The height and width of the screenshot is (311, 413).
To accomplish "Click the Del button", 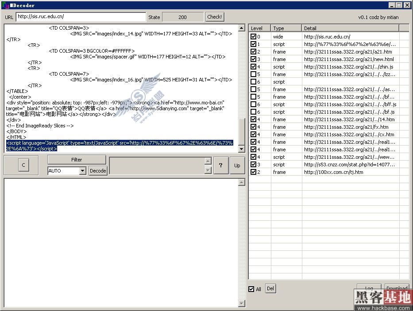I will 270,288.
